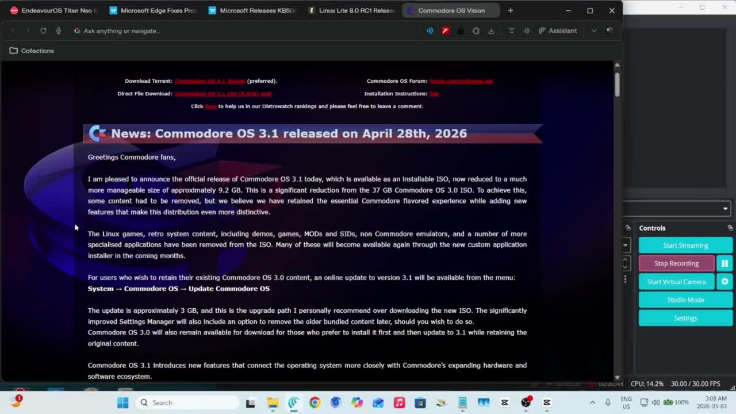Go forward to the next page
This screenshot has height=414, width=736.
pos(28,30)
